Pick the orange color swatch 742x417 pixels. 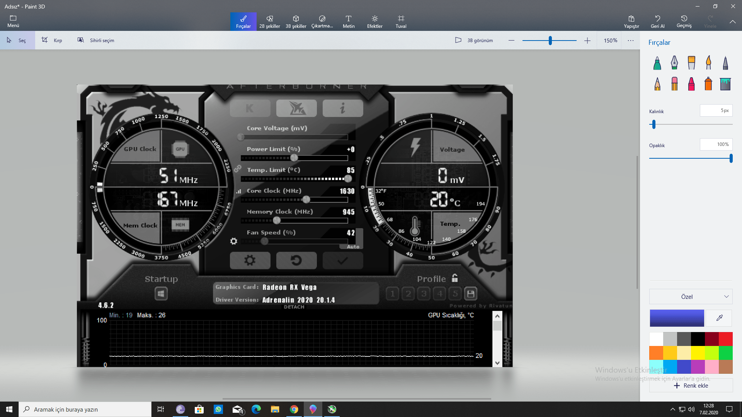tap(656, 353)
